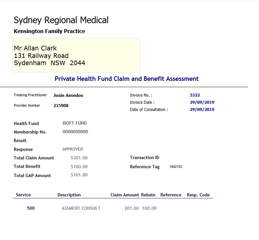Select practitioner name Josie Amedos
Image resolution: width=259 pixels, height=240 pixels.
pyautogui.click(x=68, y=95)
